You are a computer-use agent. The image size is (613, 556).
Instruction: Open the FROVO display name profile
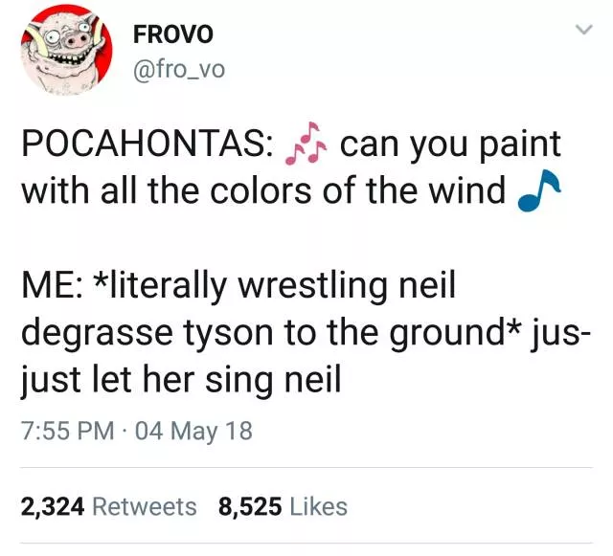(173, 34)
